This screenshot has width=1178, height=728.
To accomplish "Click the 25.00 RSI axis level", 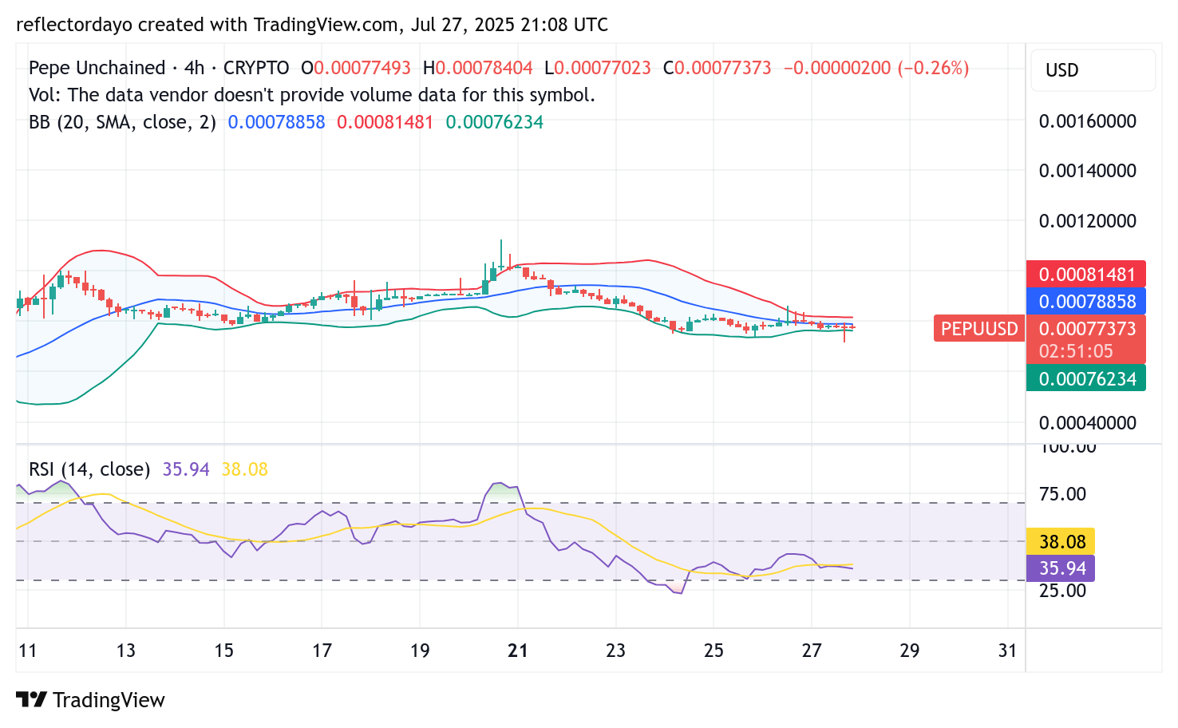I will (1062, 591).
